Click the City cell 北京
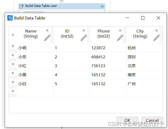 click(x=144, y=66)
